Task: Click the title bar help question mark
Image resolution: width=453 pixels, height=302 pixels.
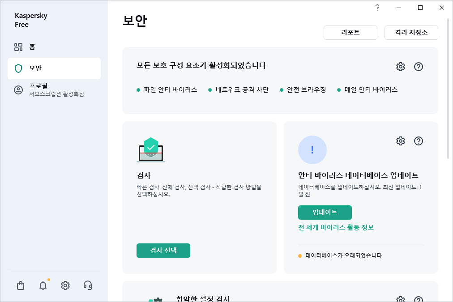Action: pyautogui.click(x=377, y=8)
